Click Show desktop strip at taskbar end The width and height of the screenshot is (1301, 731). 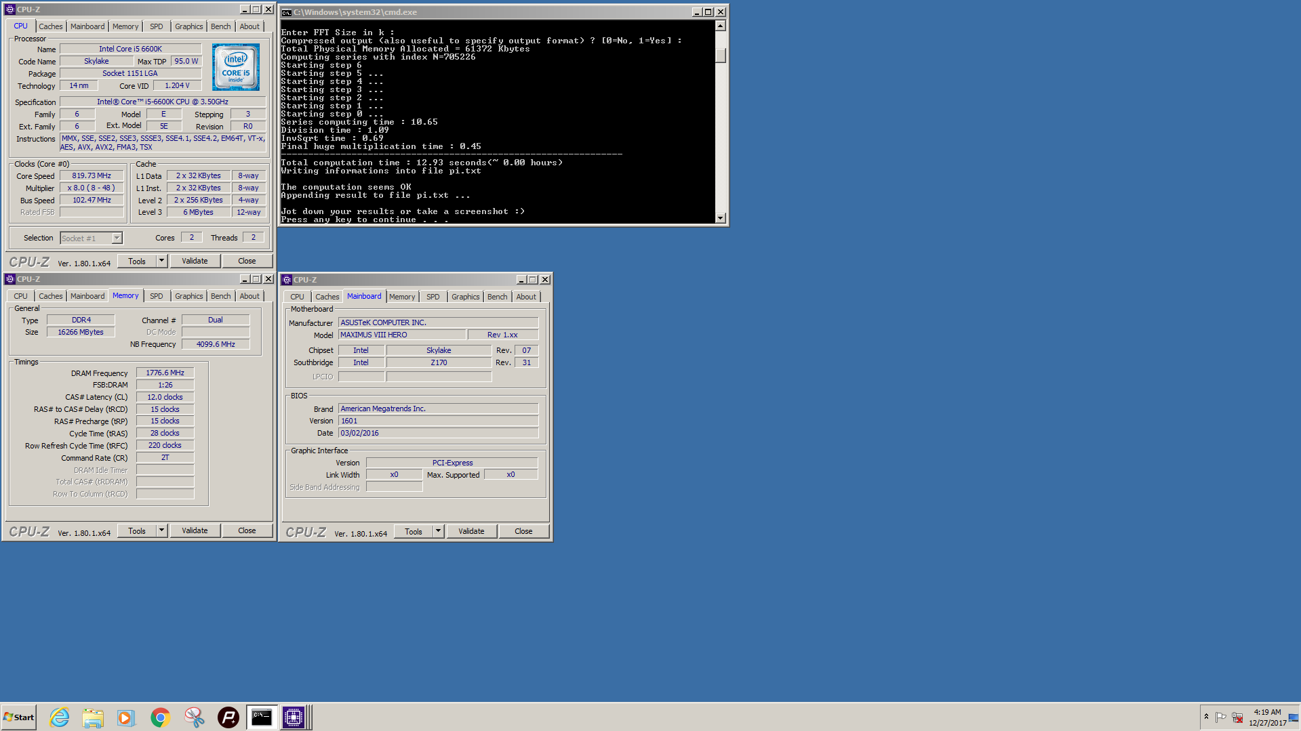click(x=1293, y=717)
